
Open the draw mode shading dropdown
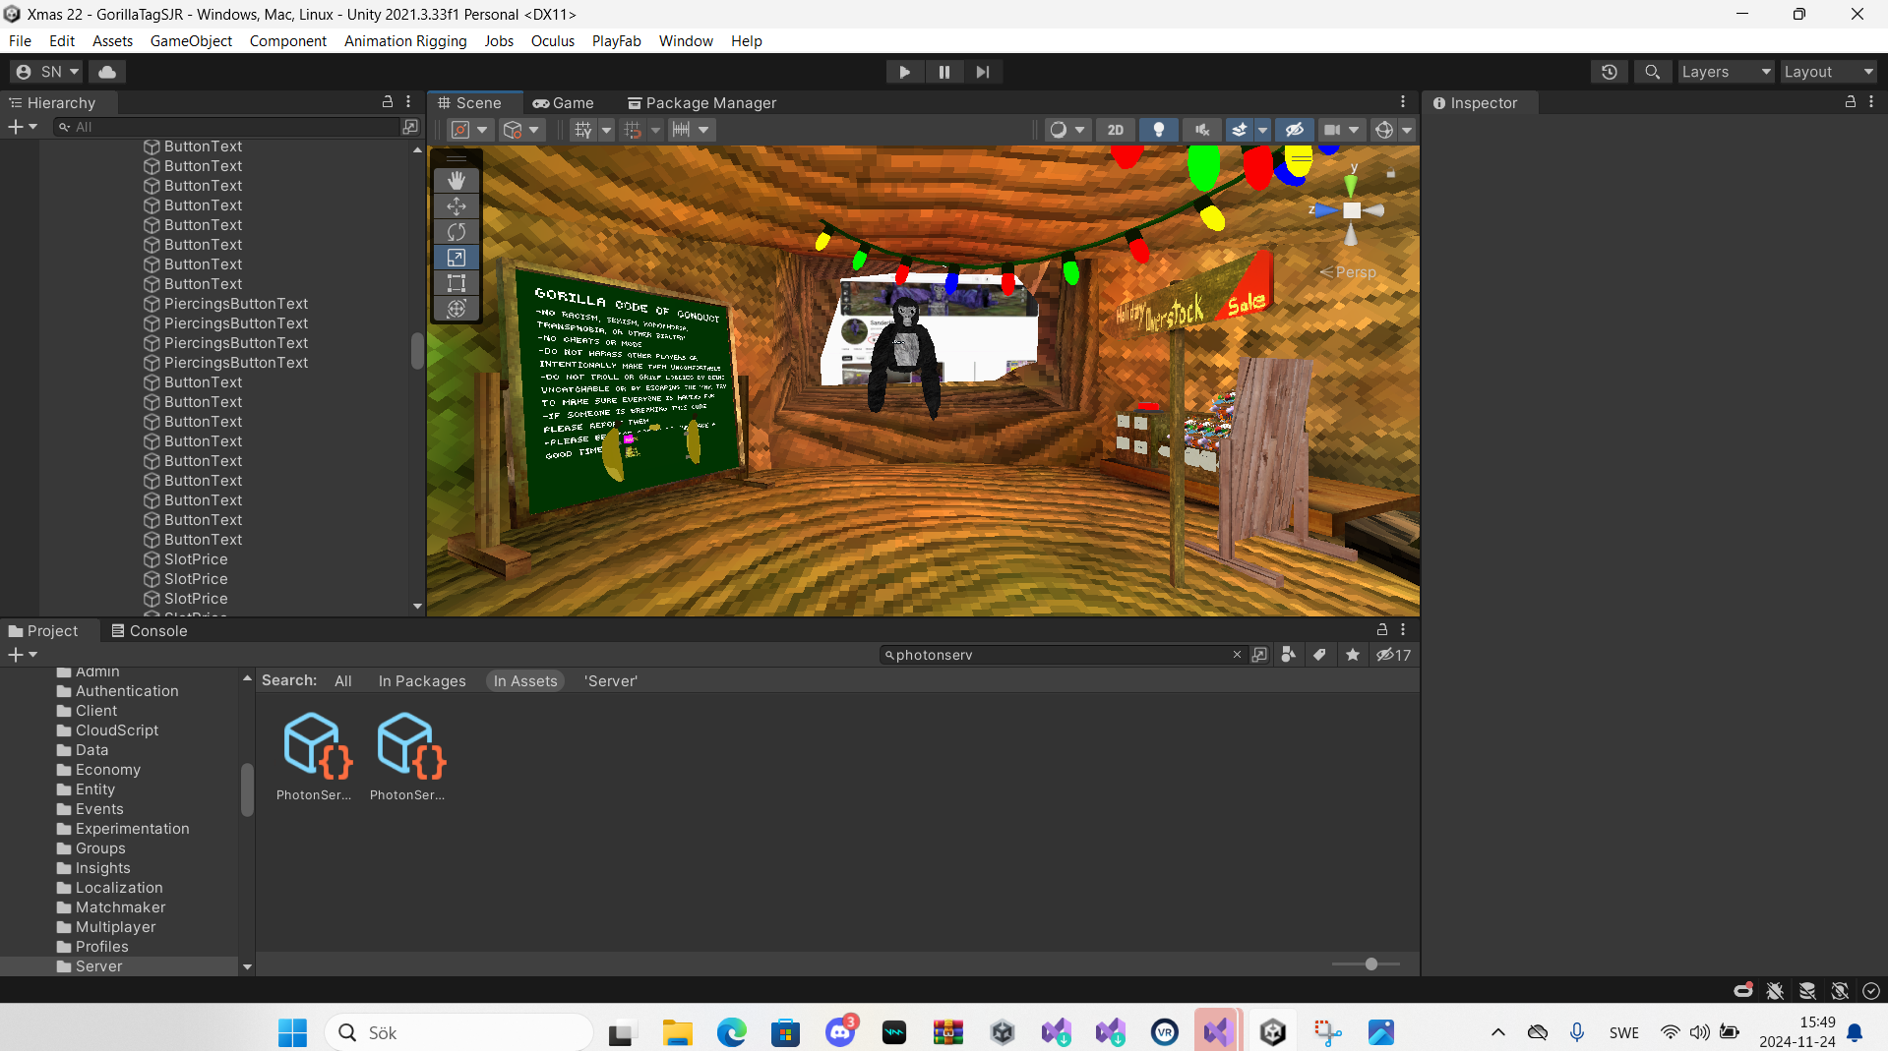[x=1066, y=130]
